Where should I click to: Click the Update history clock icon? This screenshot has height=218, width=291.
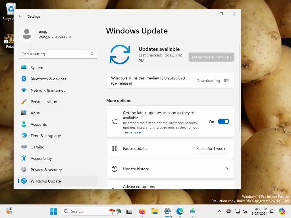tap(115, 169)
